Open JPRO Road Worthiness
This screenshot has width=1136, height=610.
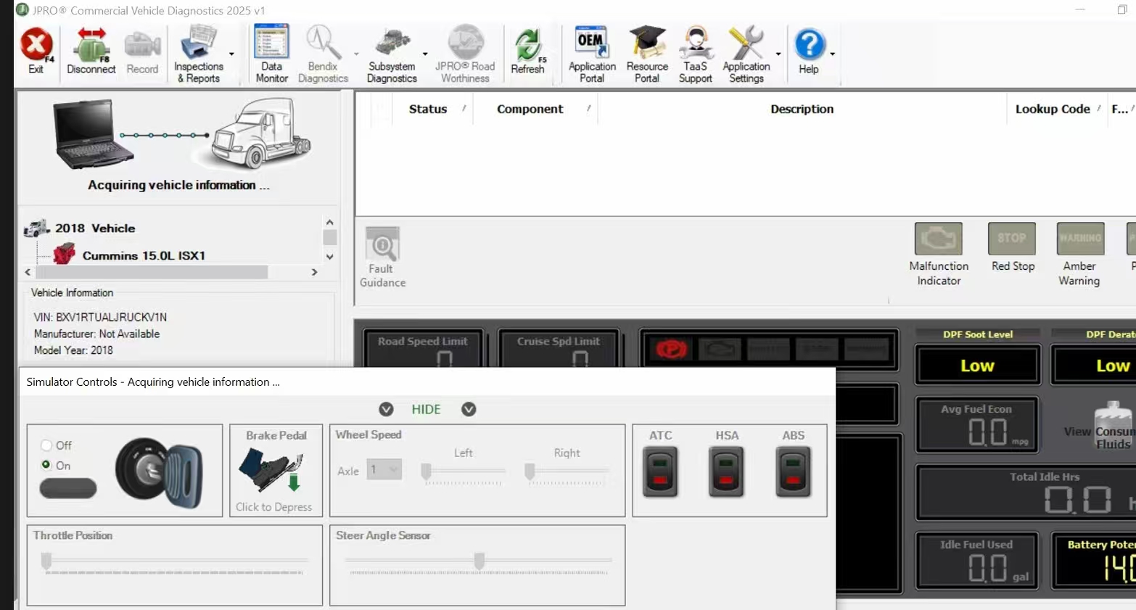465,54
